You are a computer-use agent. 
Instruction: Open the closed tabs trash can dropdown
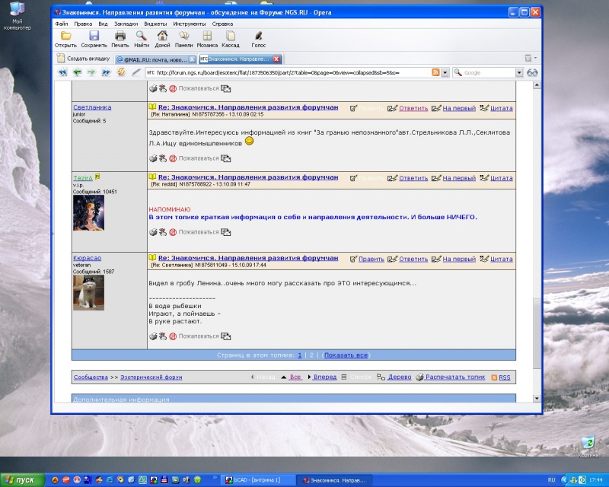[528, 58]
